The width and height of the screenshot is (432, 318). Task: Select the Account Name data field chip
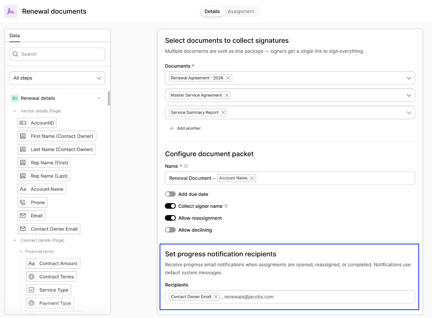click(42, 189)
